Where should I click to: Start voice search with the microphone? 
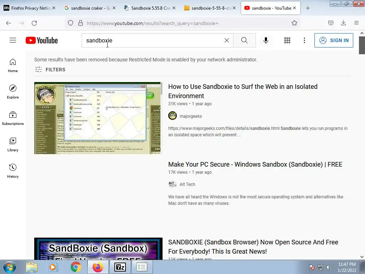(266, 40)
